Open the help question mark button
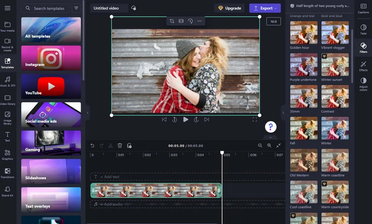 (x=271, y=127)
